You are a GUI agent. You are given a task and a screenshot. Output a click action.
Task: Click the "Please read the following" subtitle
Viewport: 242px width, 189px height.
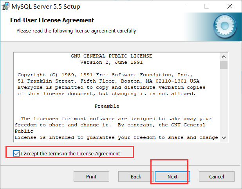point(76,31)
